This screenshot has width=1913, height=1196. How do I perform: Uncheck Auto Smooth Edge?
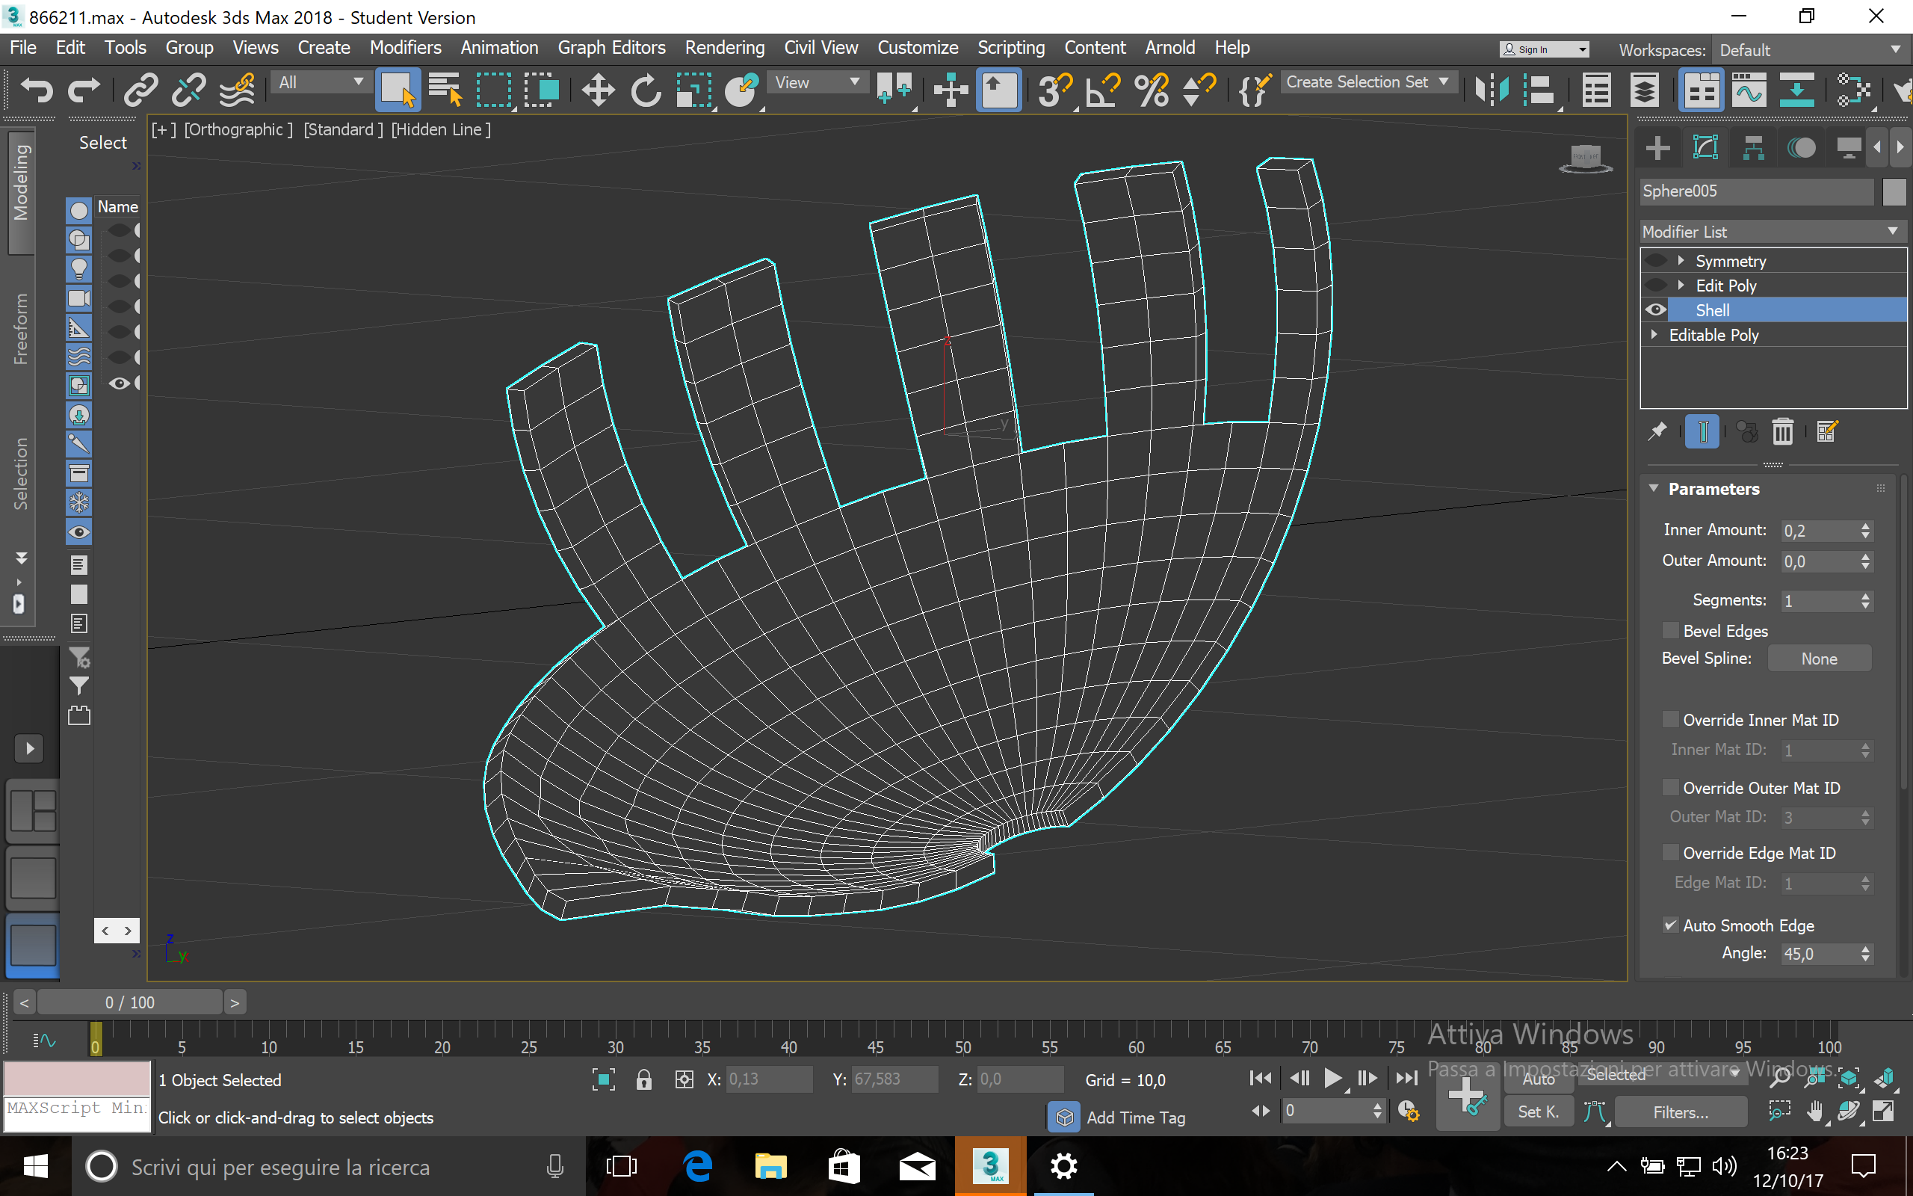tap(1670, 925)
